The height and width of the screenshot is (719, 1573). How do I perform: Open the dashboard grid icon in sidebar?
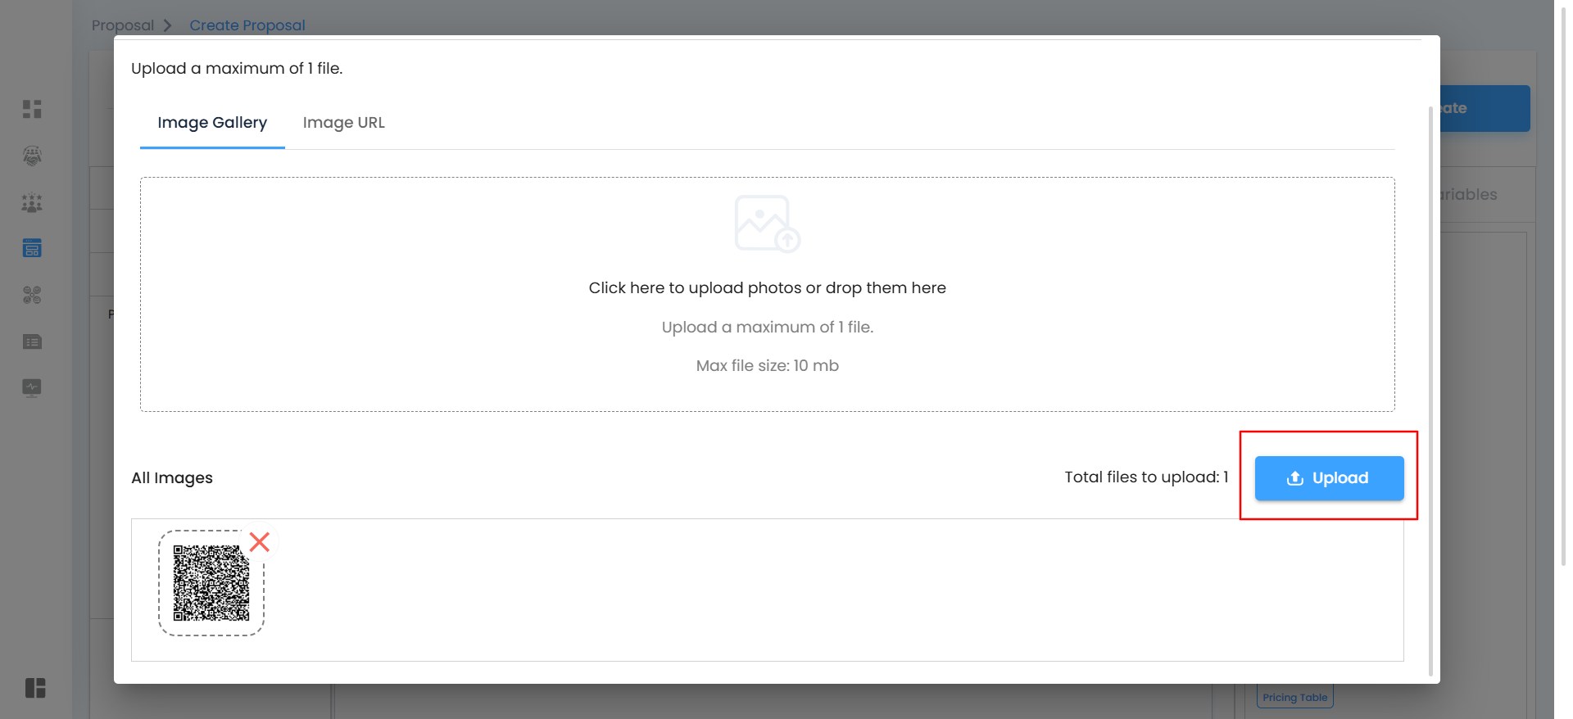click(32, 109)
